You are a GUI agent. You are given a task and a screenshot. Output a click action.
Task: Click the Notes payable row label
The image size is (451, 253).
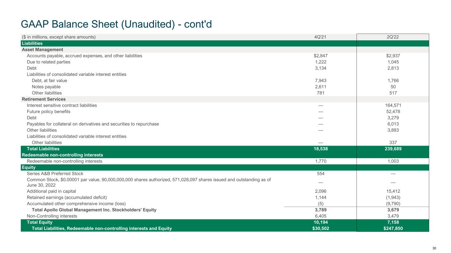tap(46, 87)
